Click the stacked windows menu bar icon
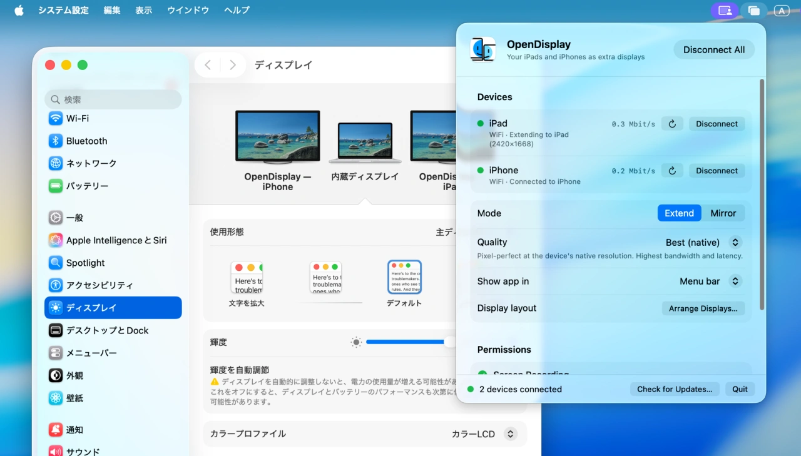801x456 pixels. pos(754,10)
